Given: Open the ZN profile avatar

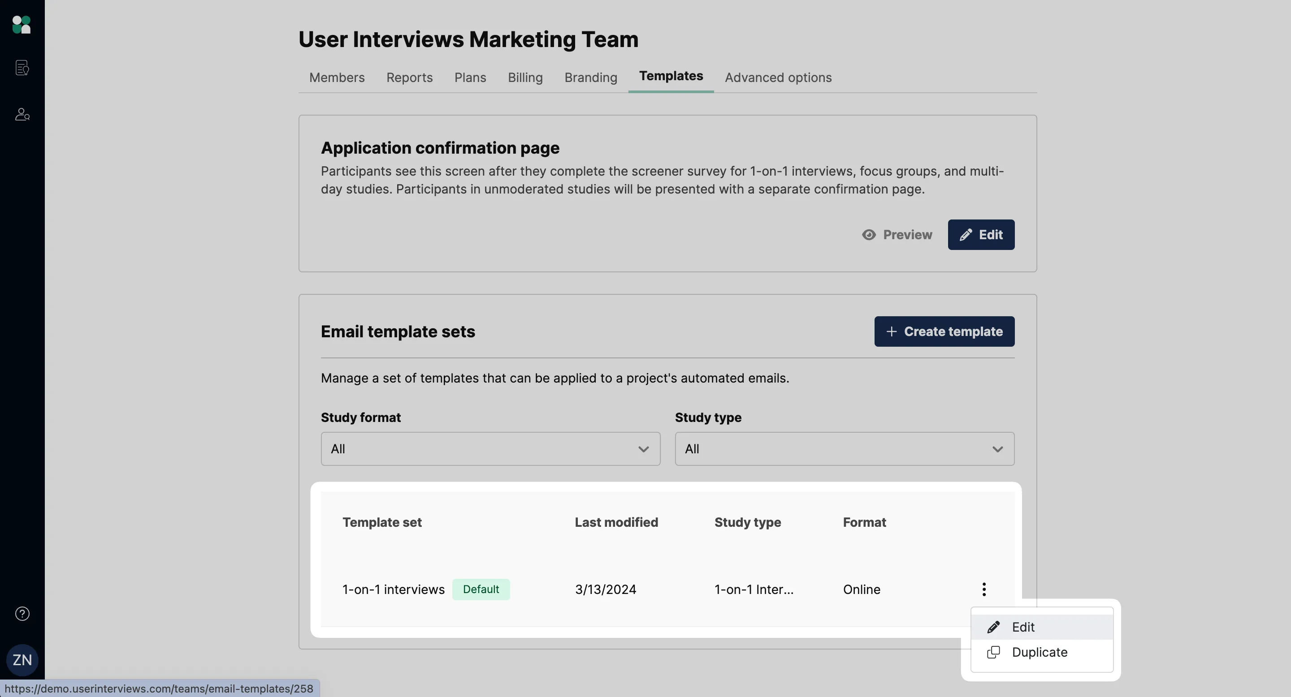Looking at the screenshot, I should pyautogui.click(x=22, y=660).
